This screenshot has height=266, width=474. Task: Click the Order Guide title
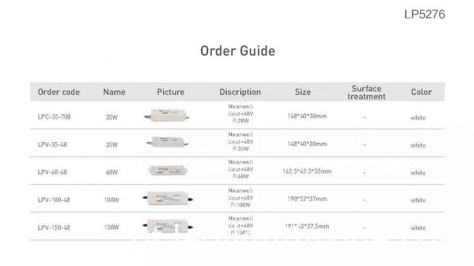pyautogui.click(x=238, y=51)
